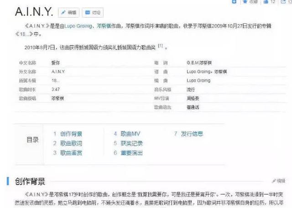Click the 编曲 label
This screenshot has height=208, width=292.
(161, 81)
